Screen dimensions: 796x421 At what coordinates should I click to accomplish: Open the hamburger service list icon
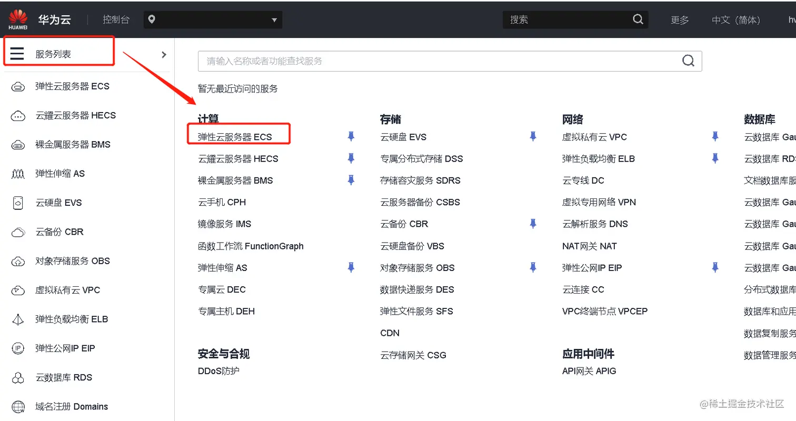[x=17, y=54]
